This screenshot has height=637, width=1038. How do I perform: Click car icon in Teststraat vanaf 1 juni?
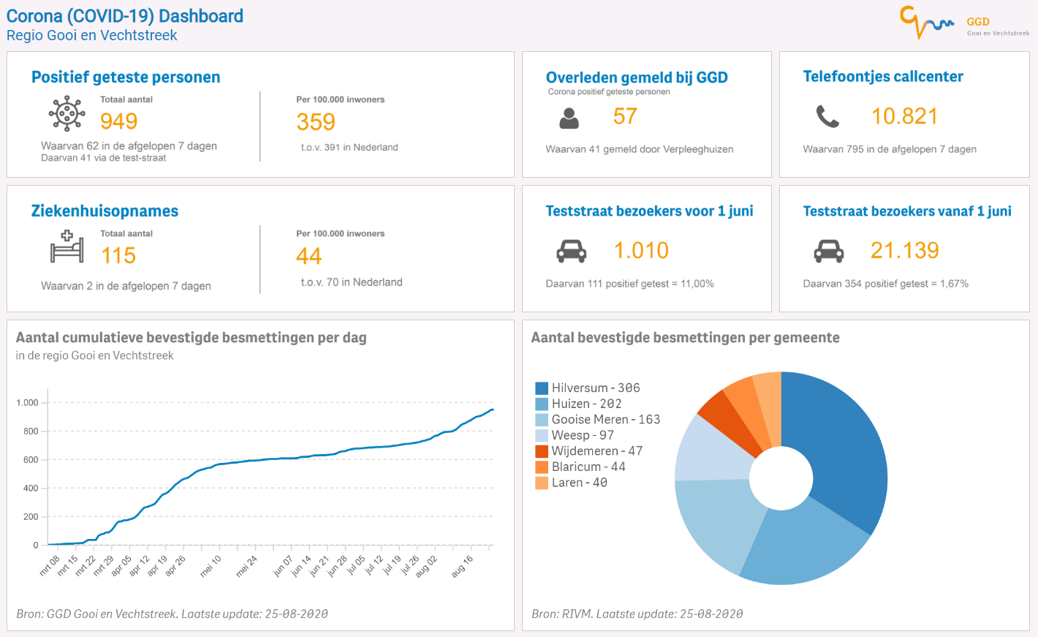pyautogui.click(x=828, y=251)
